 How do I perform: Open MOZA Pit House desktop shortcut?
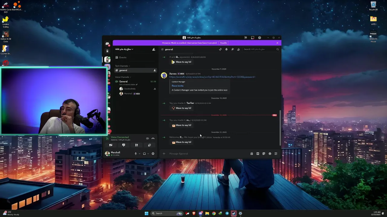[x=373, y=37]
